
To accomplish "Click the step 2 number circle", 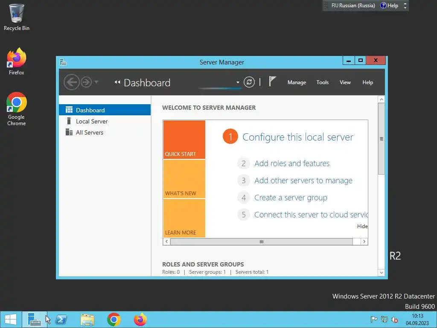I will [x=244, y=164].
